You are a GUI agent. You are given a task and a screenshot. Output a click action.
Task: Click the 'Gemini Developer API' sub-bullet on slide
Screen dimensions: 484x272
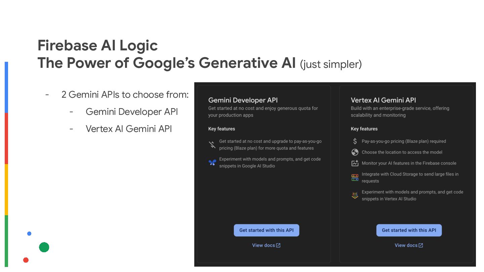point(132,112)
